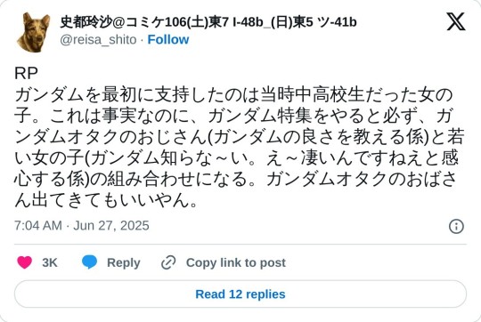Screen dimensions: 481x322
Task: Follow the reisa_shito account
Action: tap(168, 39)
